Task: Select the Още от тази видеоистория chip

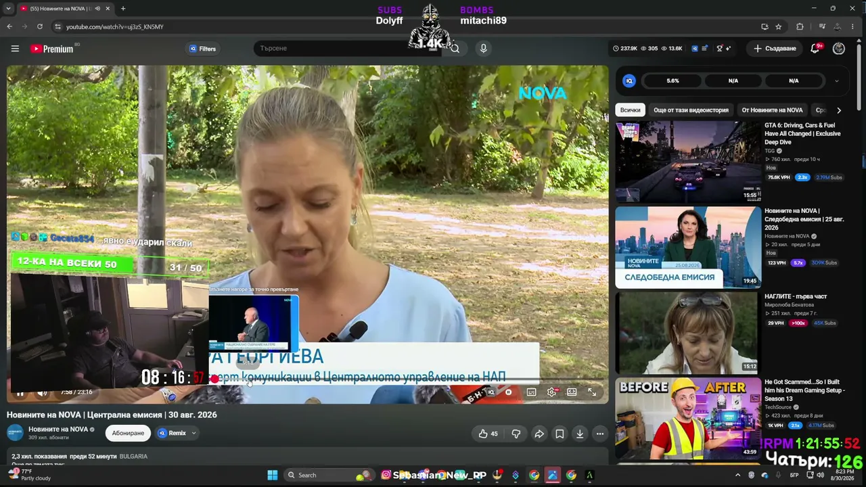Action: click(691, 110)
